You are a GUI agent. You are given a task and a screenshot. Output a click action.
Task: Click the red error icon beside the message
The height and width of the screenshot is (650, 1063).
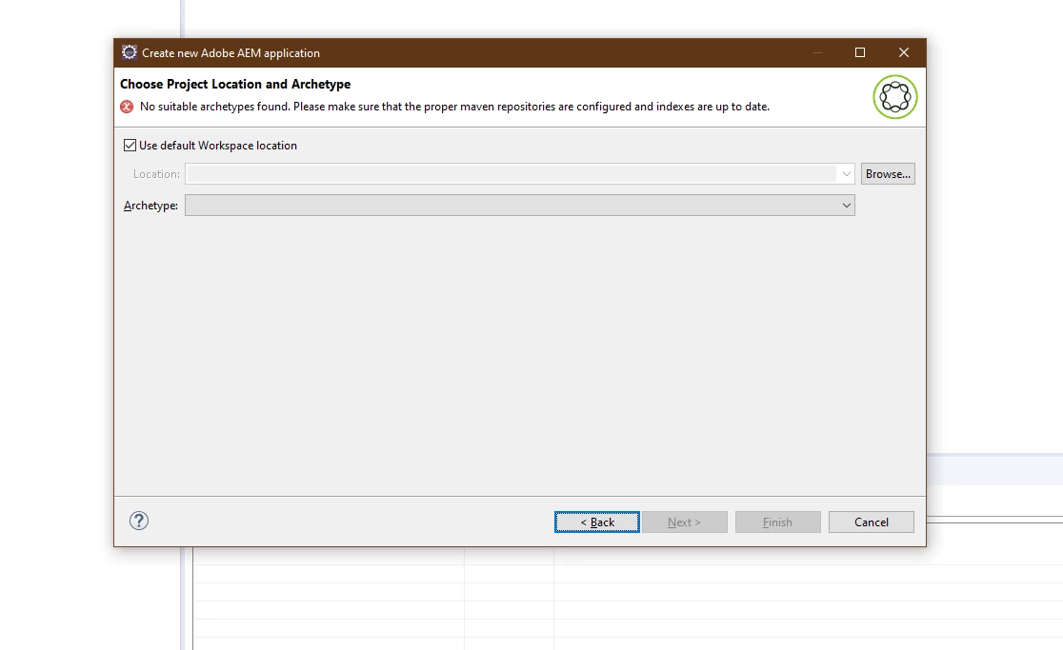[127, 107]
